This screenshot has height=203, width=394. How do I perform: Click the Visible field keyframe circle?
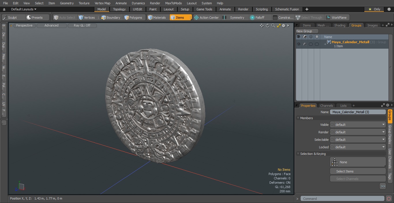[332, 125]
